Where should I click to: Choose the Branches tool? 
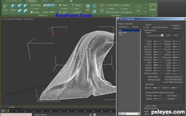click(x=77, y=12)
